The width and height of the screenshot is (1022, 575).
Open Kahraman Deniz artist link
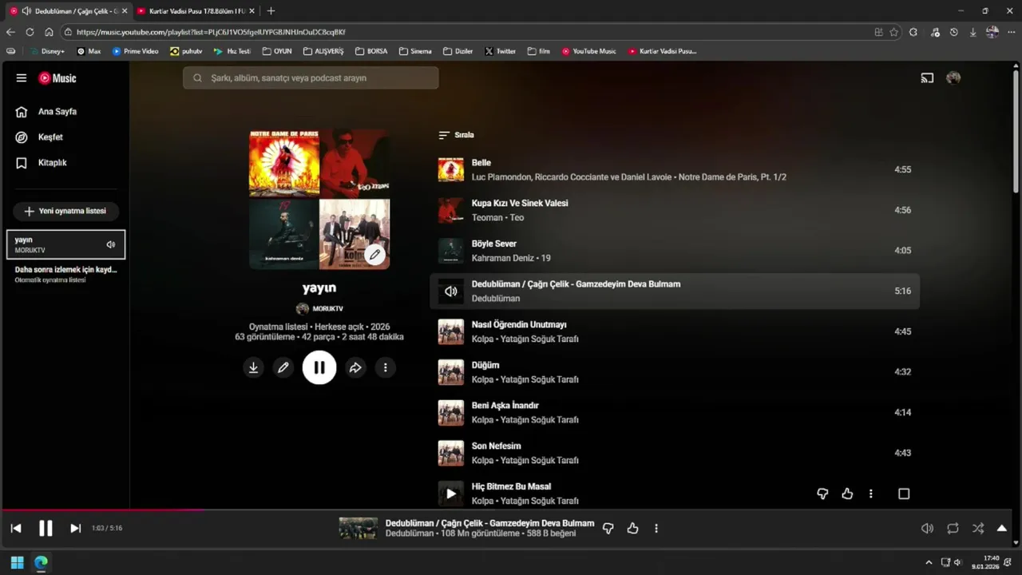coord(503,258)
